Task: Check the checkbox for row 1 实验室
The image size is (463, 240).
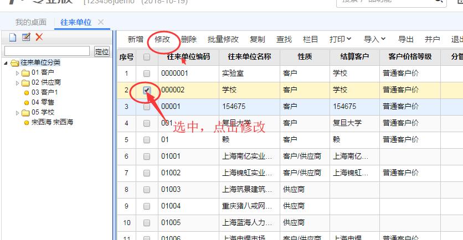Action: tap(147, 74)
